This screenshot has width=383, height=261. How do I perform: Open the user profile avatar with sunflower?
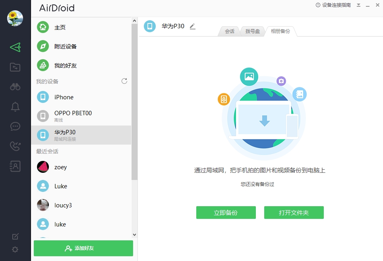(15, 18)
